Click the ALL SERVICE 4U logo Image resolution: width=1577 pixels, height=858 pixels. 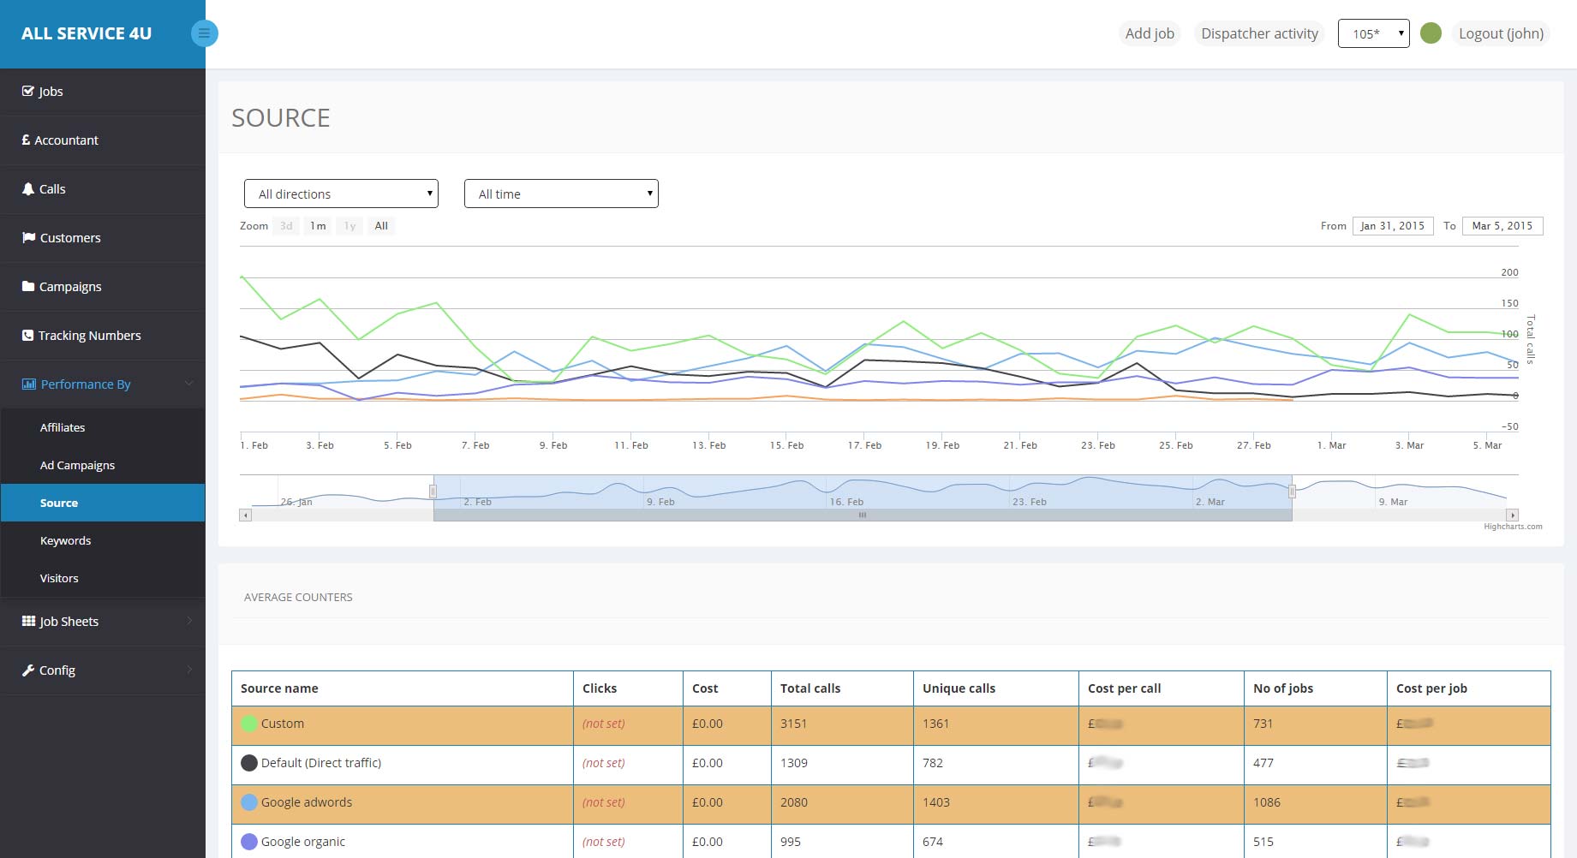(87, 33)
